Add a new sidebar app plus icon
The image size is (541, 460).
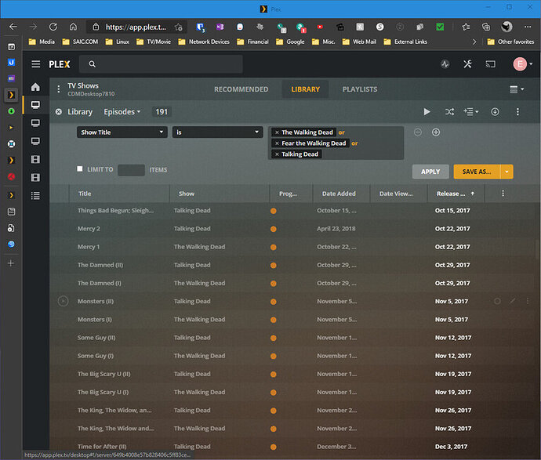click(x=11, y=263)
